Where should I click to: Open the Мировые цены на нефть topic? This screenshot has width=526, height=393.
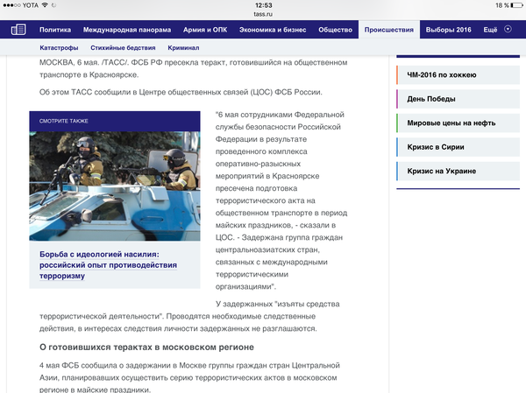click(x=458, y=123)
